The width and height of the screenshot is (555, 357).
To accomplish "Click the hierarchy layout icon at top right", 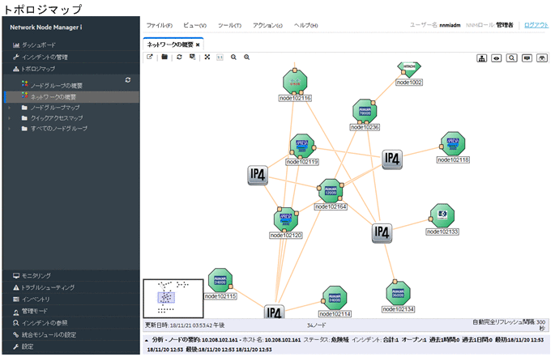I will [482, 58].
